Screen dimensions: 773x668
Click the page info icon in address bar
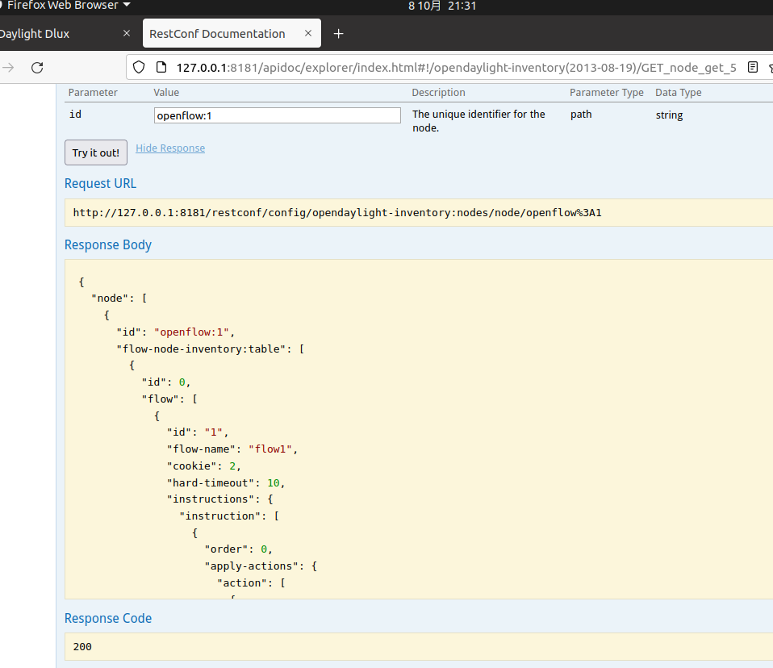tap(160, 68)
